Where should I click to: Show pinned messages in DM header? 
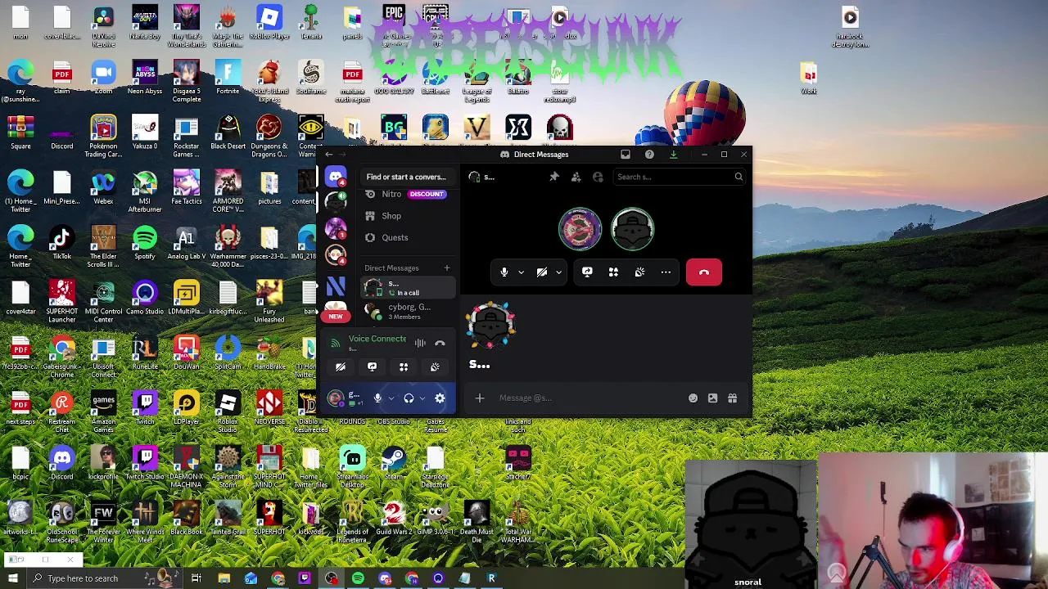(x=554, y=177)
